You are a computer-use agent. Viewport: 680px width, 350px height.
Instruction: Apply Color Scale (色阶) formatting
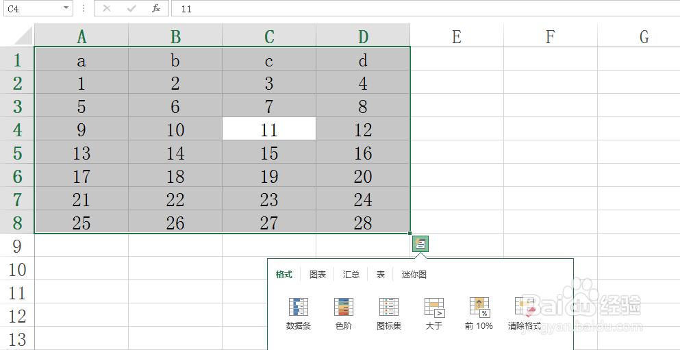[x=344, y=314]
